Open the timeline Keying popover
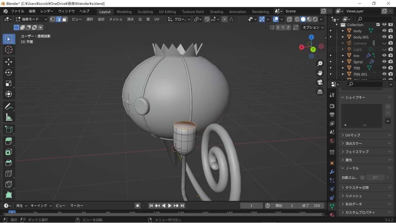This screenshot has width=396, height=223. click(41, 205)
